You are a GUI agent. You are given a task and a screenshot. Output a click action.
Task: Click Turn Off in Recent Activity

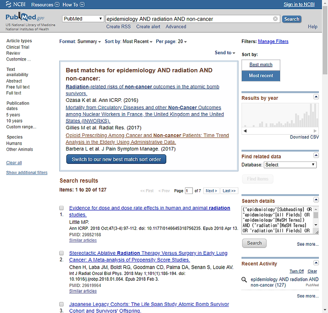tap(297, 271)
